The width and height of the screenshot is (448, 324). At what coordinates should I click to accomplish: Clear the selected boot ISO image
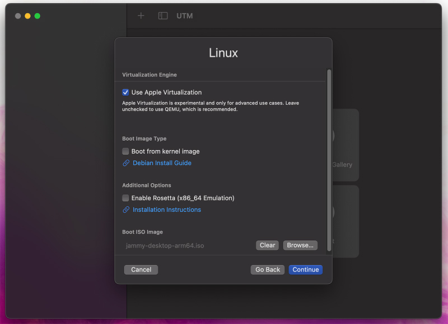[x=267, y=245]
